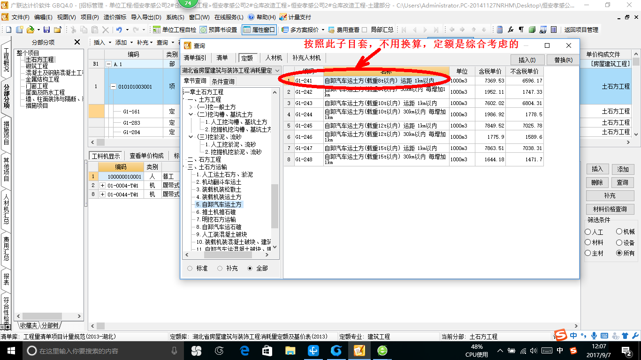641x360 pixels.
Task: Open the 查看单价构成 tab
Action: 147,156
